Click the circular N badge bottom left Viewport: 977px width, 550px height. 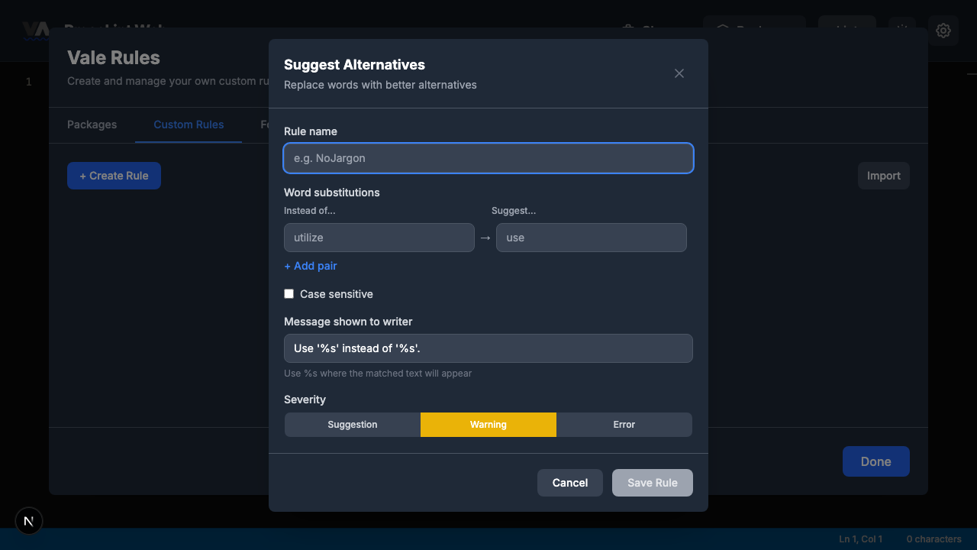(x=28, y=521)
